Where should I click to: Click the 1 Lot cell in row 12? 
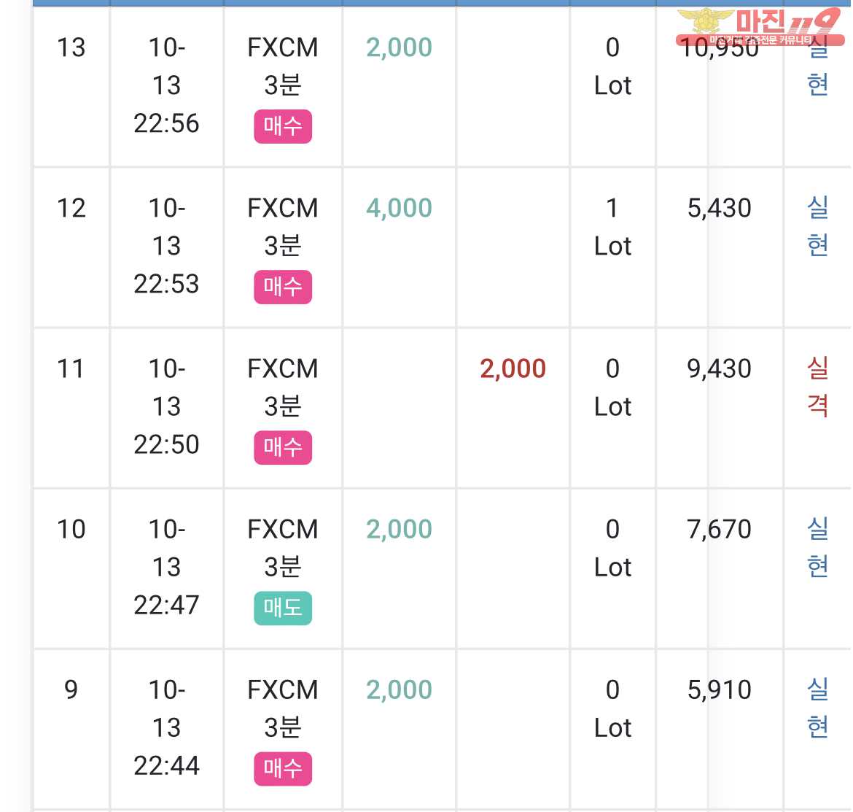point(612,227)
